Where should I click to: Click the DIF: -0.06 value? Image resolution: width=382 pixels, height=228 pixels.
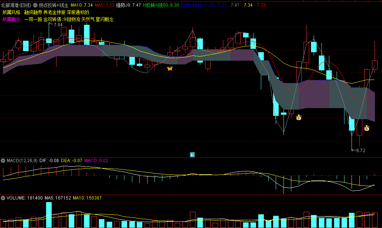coord(49,161)
